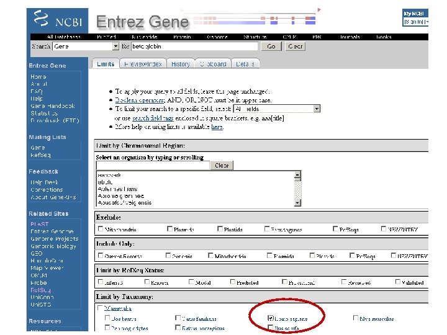Open the Downloads (FTP) sidebar link
Image resolution: width=447 pixels, height=335 pixels.
click(x=55, y=120)
